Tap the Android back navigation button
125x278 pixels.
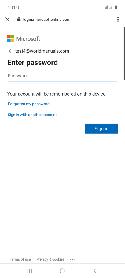click(x=95, y=271)
